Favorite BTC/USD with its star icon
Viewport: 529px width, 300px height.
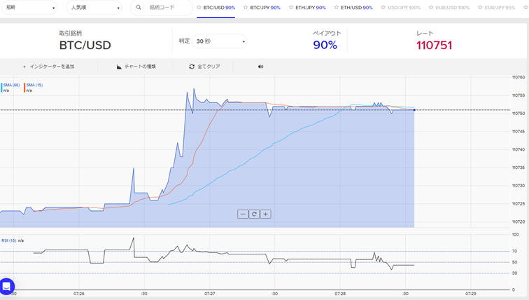(199, 8)
